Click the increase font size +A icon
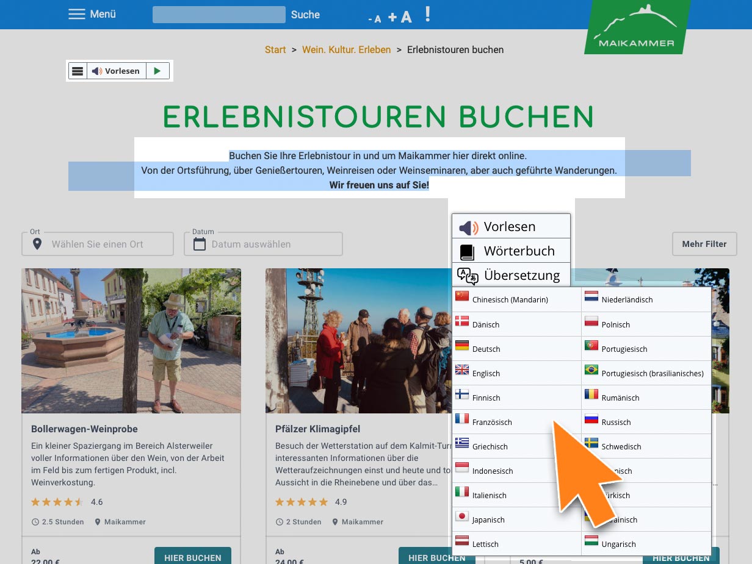Viewport: 752px width, 564px height. click(400, 17)
